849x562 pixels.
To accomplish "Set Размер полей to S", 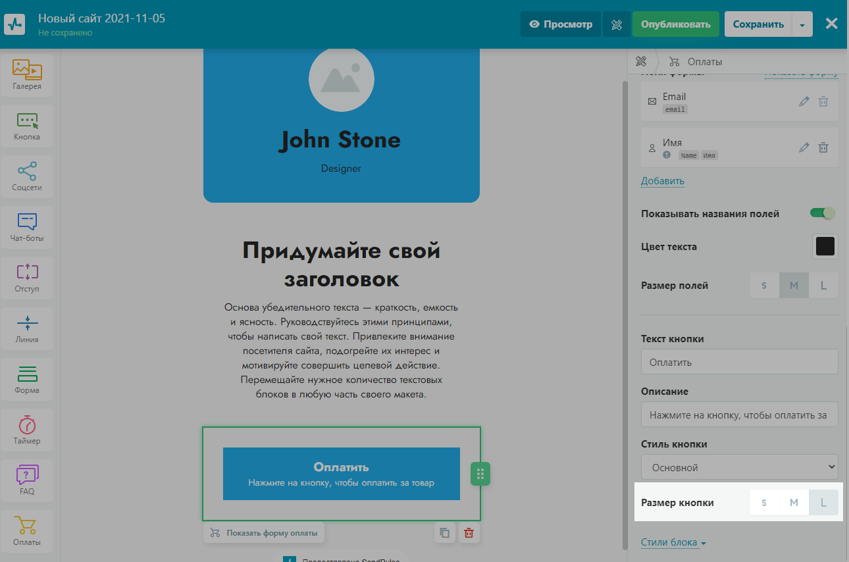I will 764,286.
